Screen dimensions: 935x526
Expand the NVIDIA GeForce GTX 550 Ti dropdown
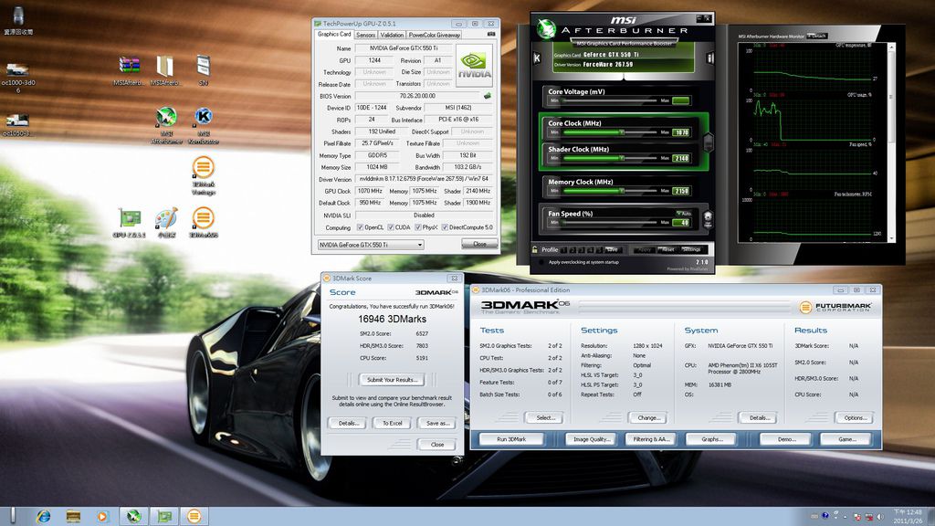[x=419, y=245]
